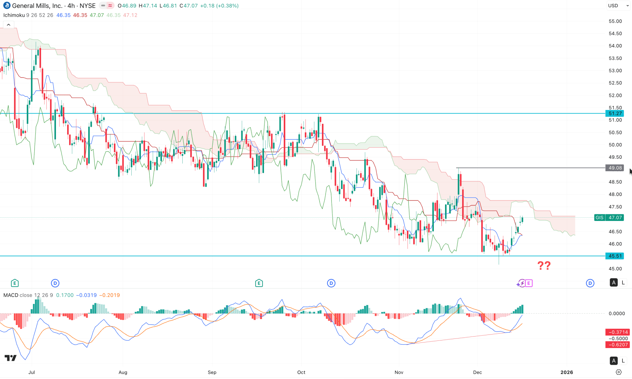This screenshot has height=379, width=632.
Task: Collapse the chart pane using the chevron arrow
Action: point(8,24)
